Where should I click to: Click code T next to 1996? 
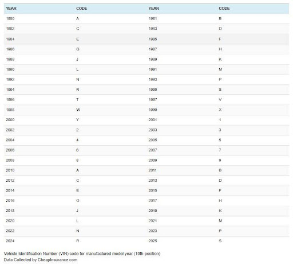77,99
